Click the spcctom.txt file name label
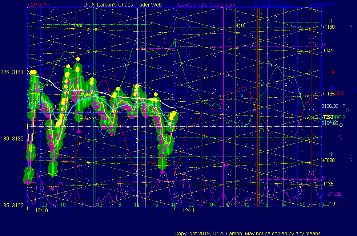The image size is (357, 236). (x=321, y=4)
